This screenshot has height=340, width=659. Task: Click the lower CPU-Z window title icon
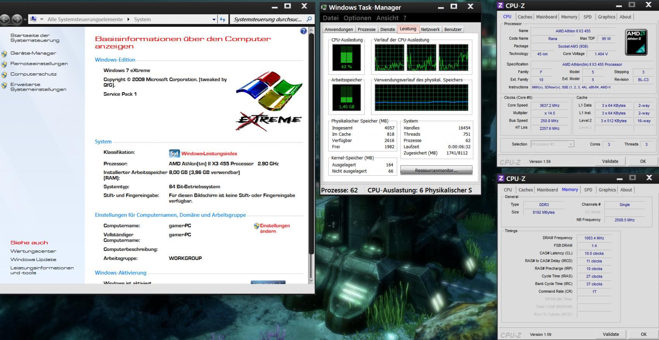501,178
